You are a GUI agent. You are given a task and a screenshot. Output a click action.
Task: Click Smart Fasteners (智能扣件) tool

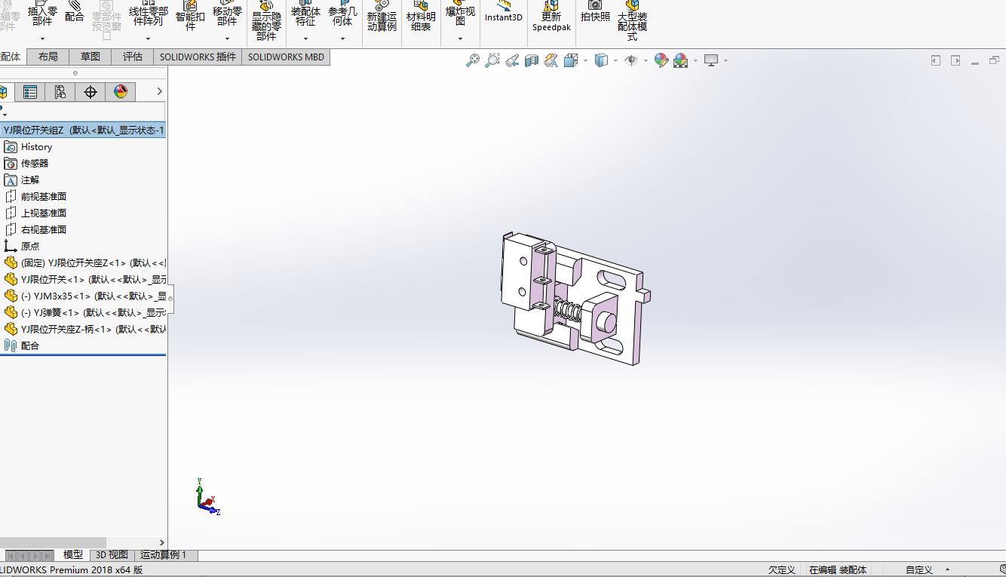click(190, 15)
